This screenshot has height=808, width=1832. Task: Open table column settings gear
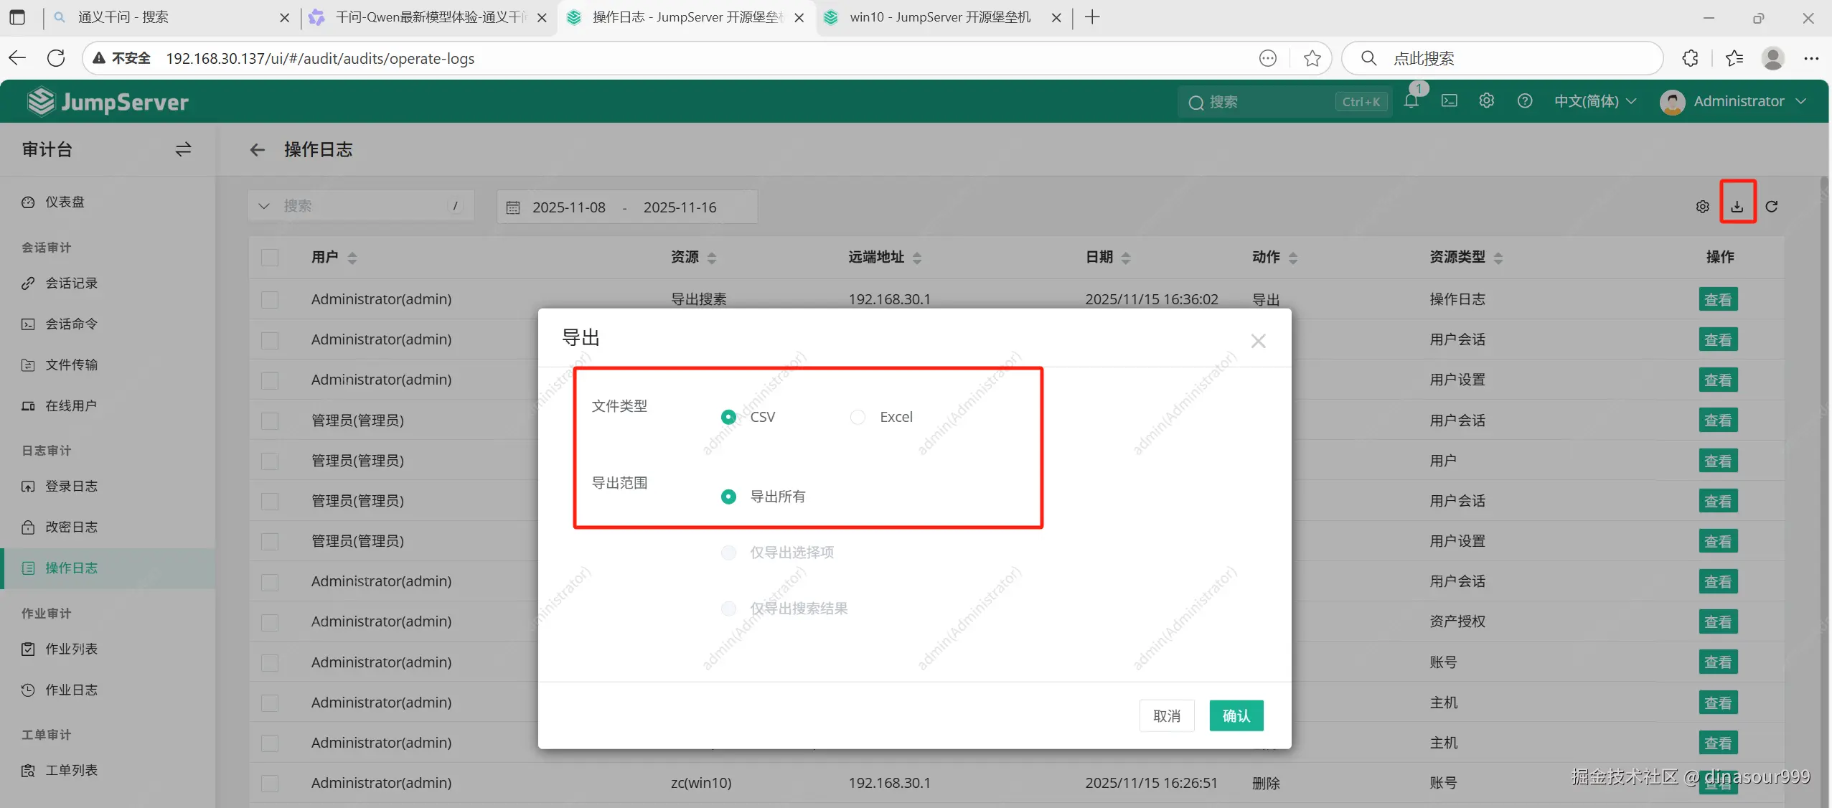[1702, 207]
